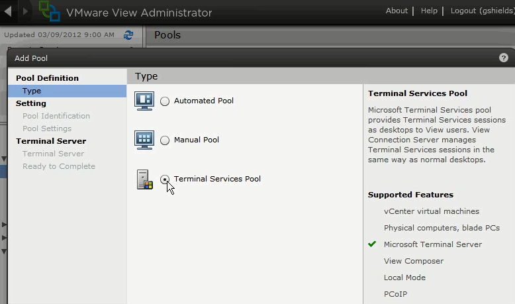Click Microsoft Terminal Server feature text
The width and height of the screenshot is (515, 304).
pos(433,244)
